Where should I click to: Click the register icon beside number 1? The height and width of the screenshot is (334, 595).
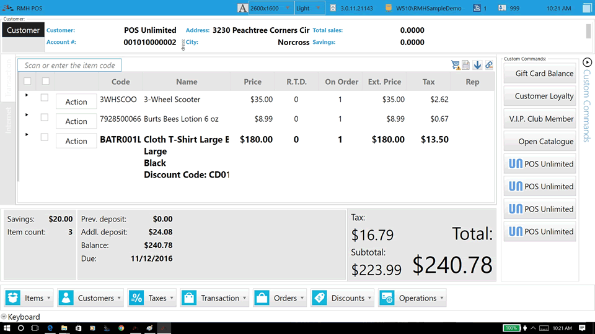pyautogui.click(x=477, y=8)
